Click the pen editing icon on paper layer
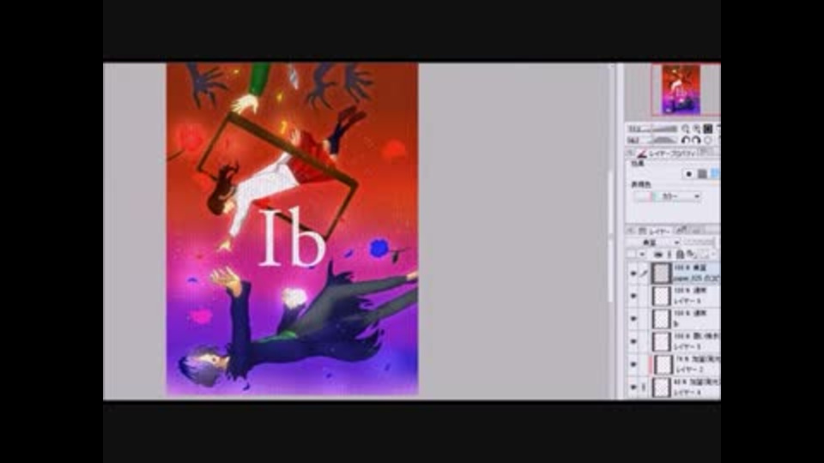 click(x=644, y=273)
